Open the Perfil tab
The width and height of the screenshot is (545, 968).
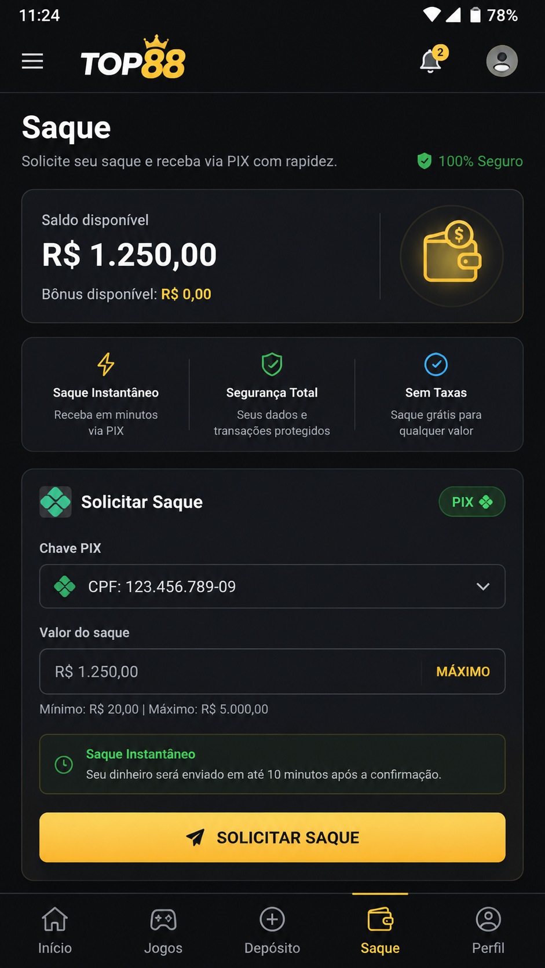coord(488,930)
